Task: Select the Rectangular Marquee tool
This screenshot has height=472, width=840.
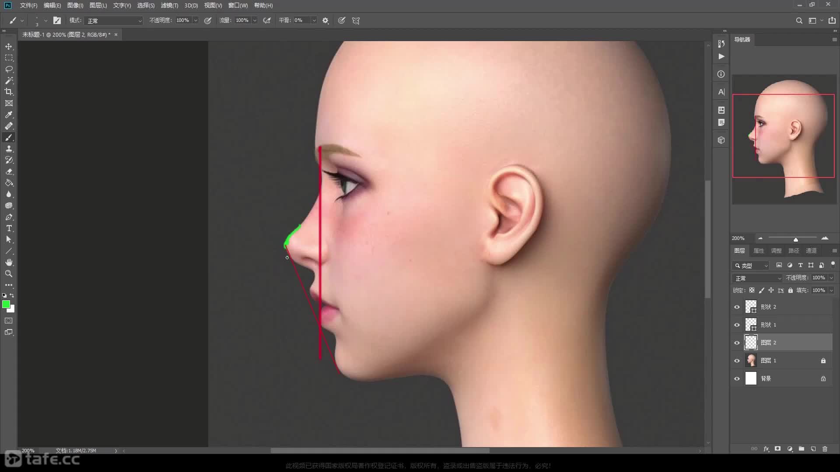Action: point(9,58)
